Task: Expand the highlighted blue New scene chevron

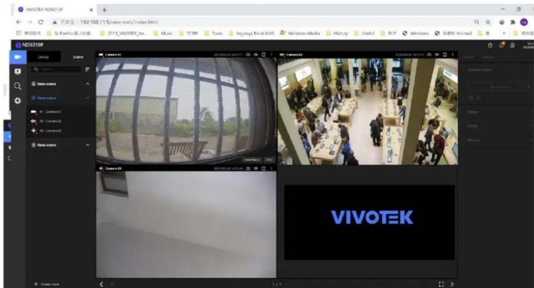Action: pos(87,98)
